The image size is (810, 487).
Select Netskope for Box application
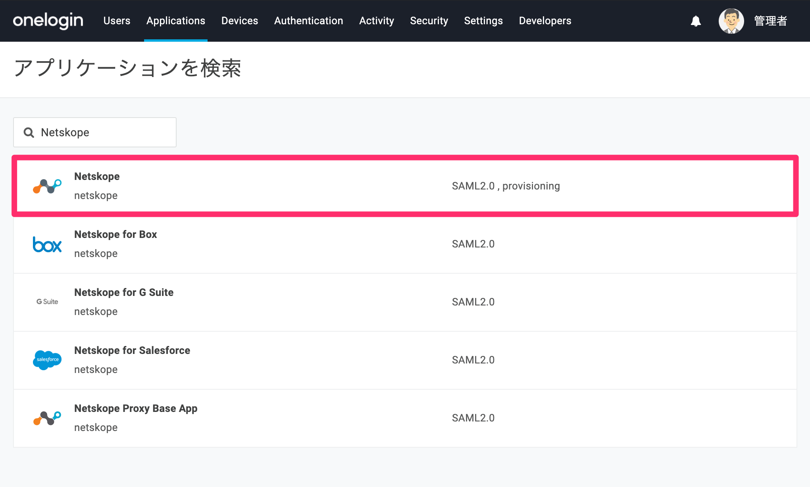(x=115, y=234)
